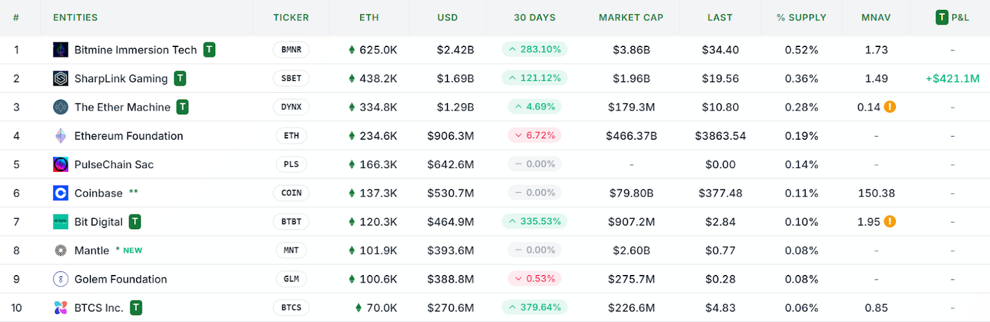990x322 pixels.
Task: Click the SharpLink Gaming logo icon
Action: (61, 79)
